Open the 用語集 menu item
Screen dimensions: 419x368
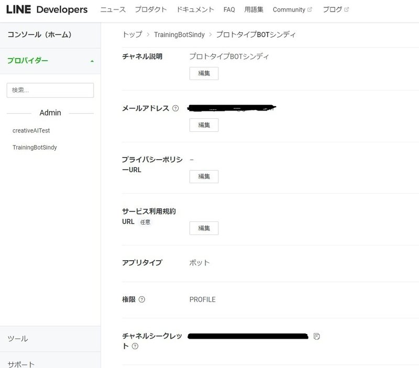point(253,9)
